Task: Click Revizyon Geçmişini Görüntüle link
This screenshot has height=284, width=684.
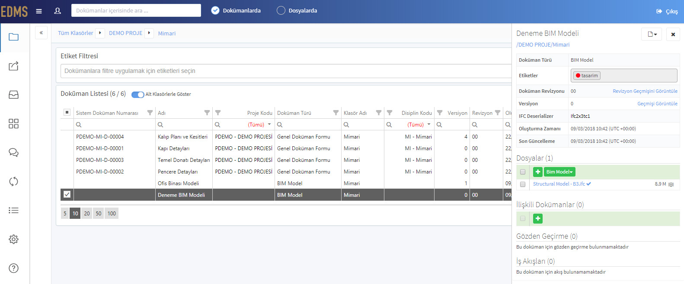Action: (645, 91)
